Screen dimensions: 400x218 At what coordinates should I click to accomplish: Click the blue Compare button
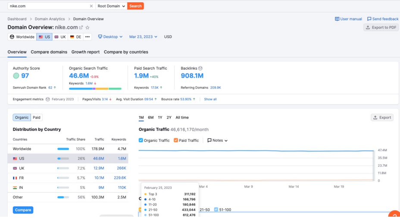(x=23, y=210)
